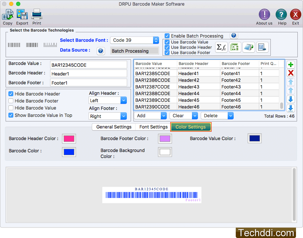Open the Align Footer Right dropdown
This screenshot has height=238, width=303.
point(108,116)
